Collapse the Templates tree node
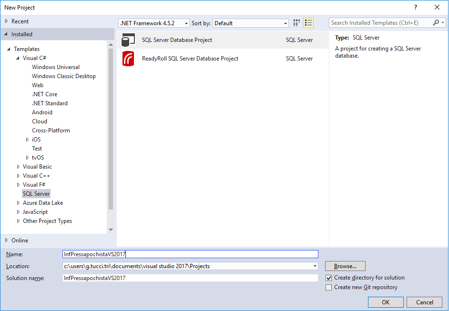Screen dimensions: 449x311 point(9,49)
